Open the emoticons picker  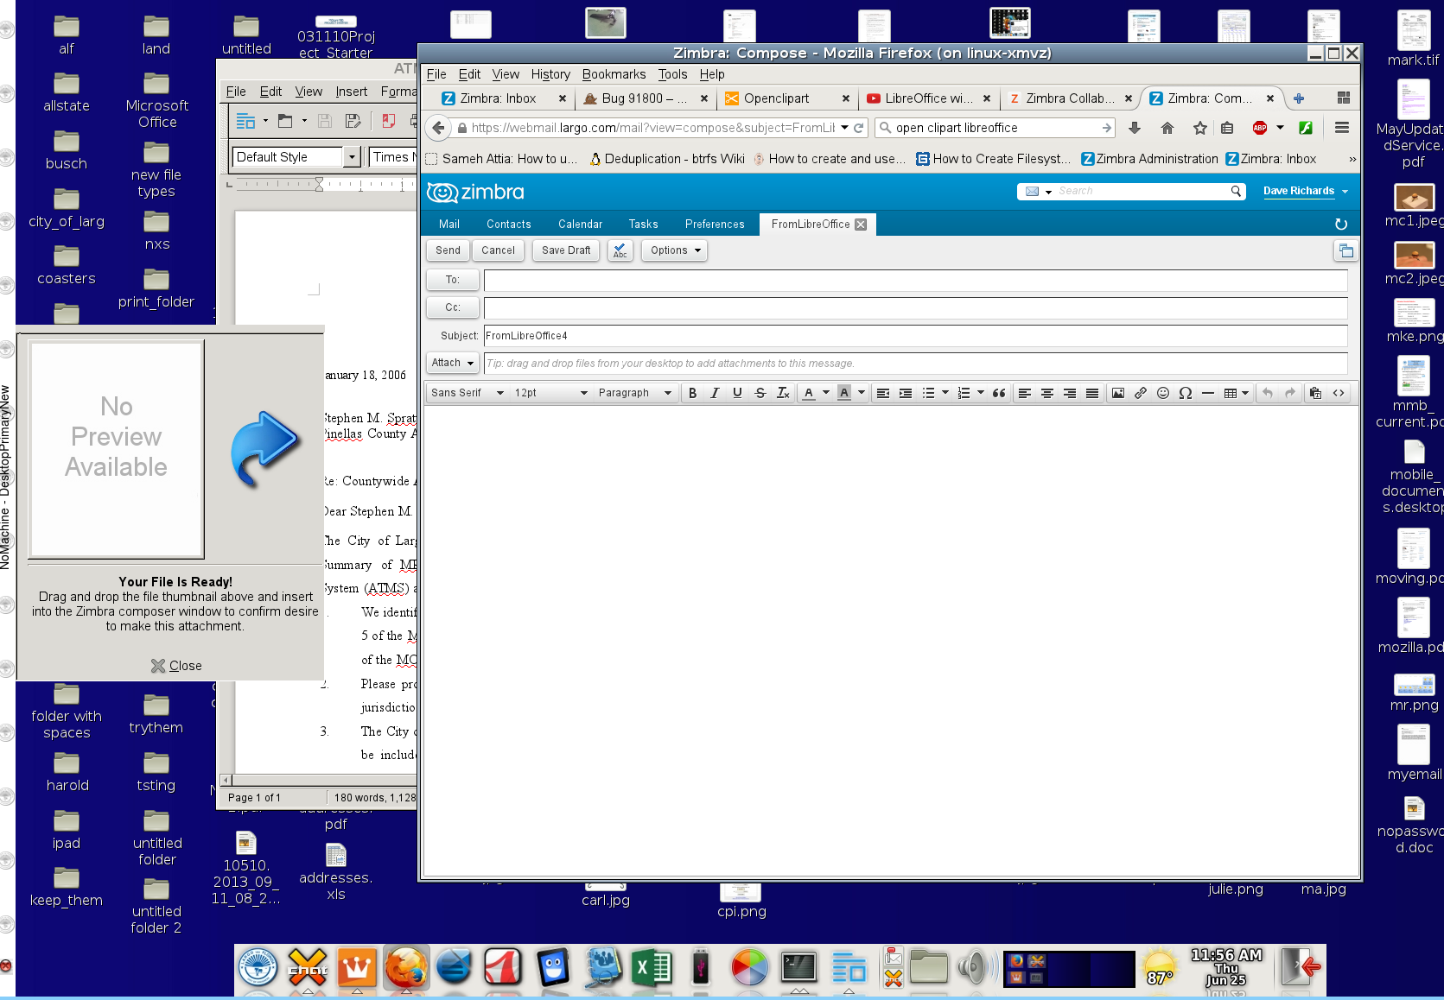point(1163,393)
